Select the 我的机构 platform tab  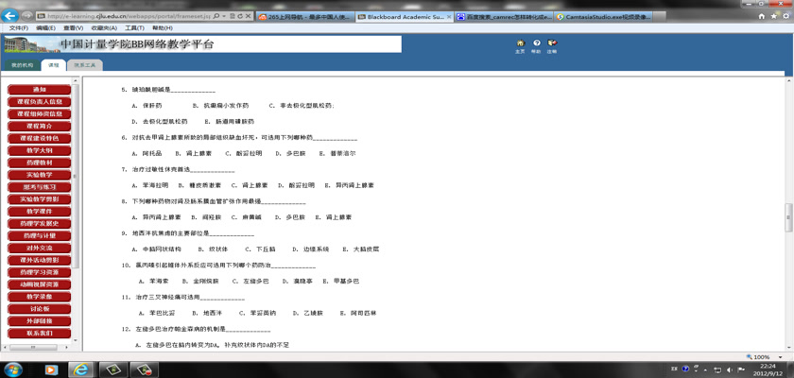tap(22, 65)
